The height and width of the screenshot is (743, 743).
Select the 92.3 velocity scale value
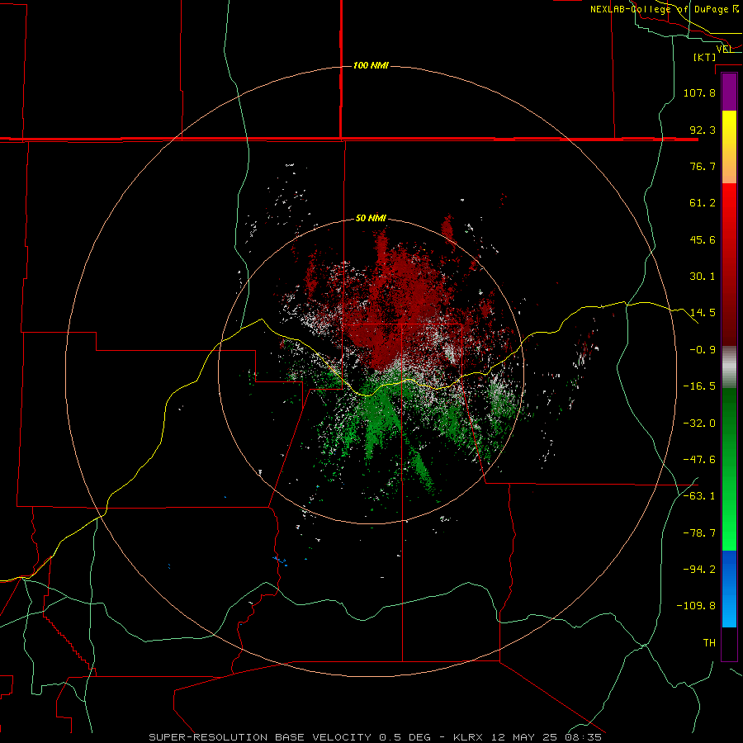point(703,130)
